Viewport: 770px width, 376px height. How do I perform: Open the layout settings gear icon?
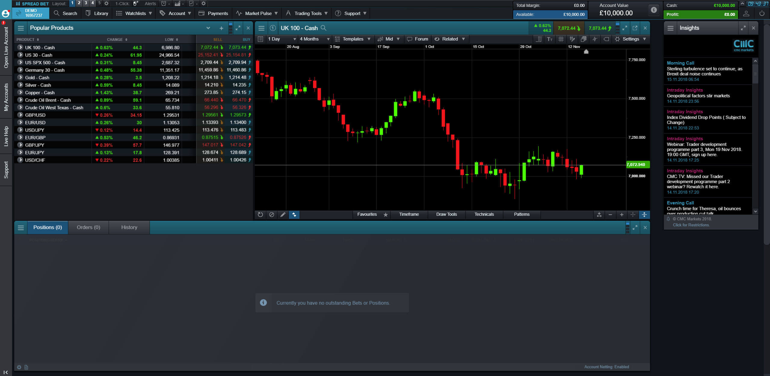click(x=106, y=3)
